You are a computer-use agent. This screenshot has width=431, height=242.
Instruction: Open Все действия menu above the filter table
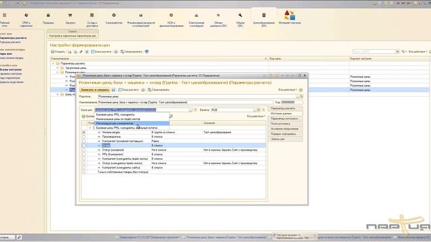point(256,116)
